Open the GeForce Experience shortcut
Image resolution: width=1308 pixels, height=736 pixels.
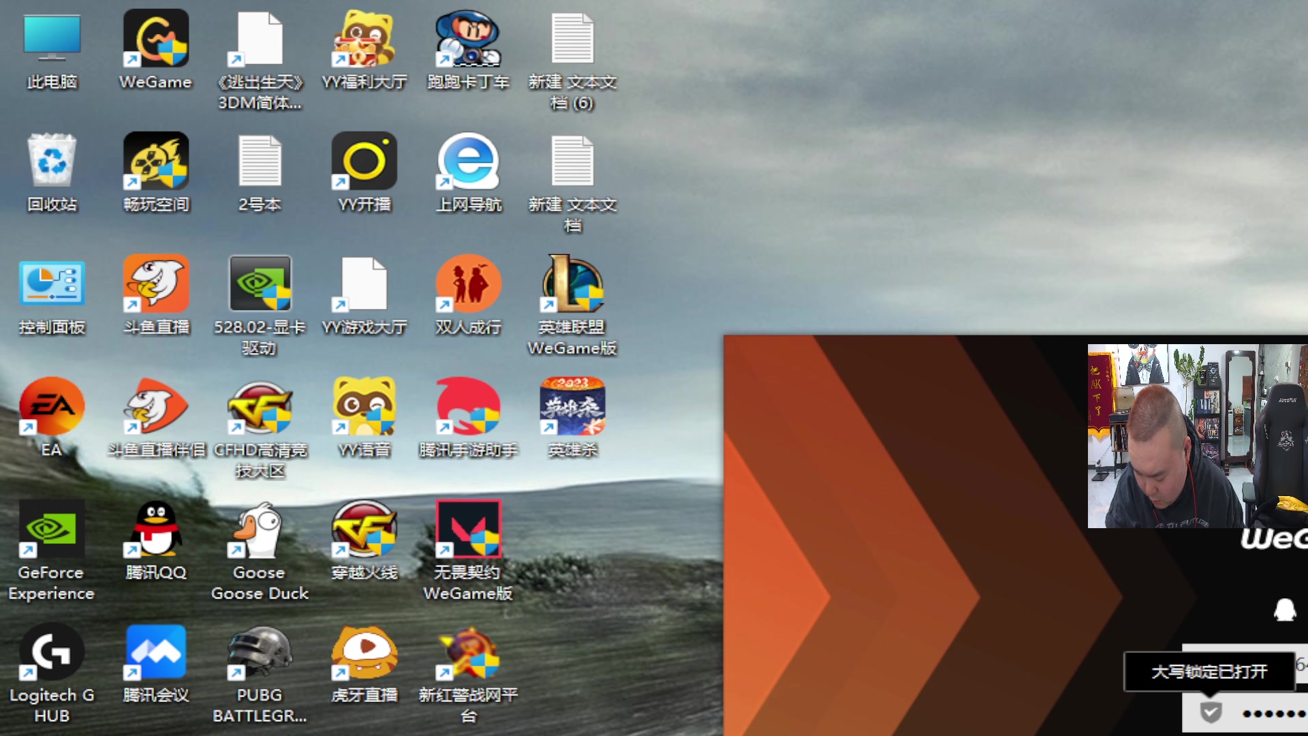pos(52,530)
